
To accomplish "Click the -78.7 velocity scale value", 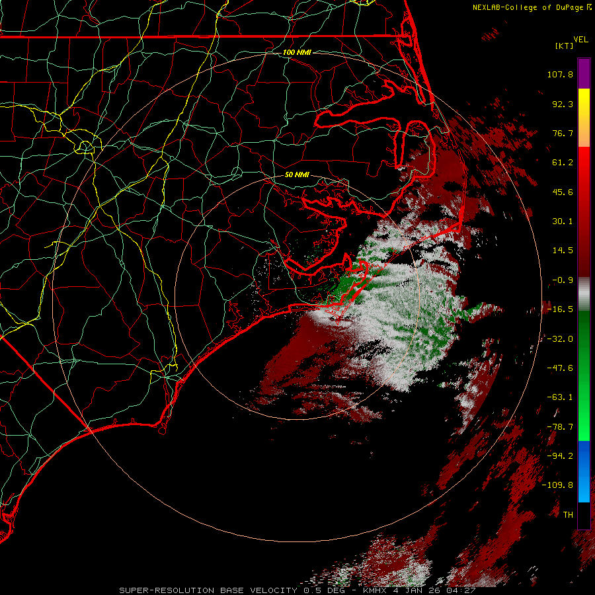I will pyautogui.click(x=560, y=427).
